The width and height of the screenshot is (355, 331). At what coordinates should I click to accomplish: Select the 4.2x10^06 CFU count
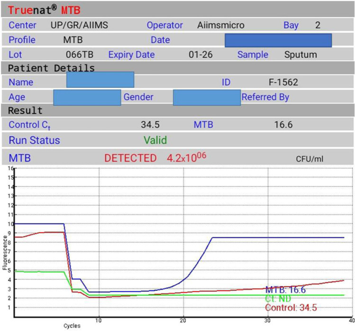click(187, 158)
